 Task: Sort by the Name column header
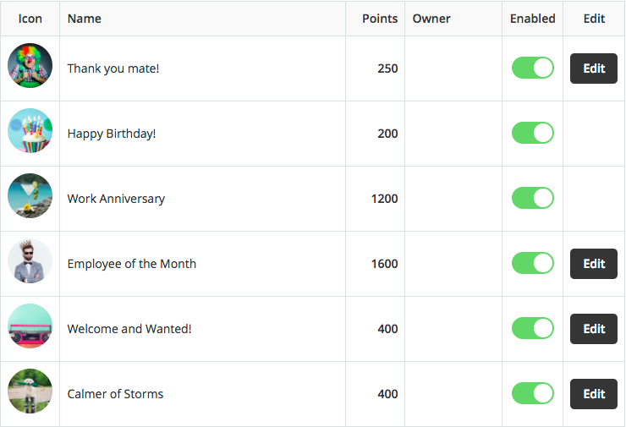click(x=85, y=19)
